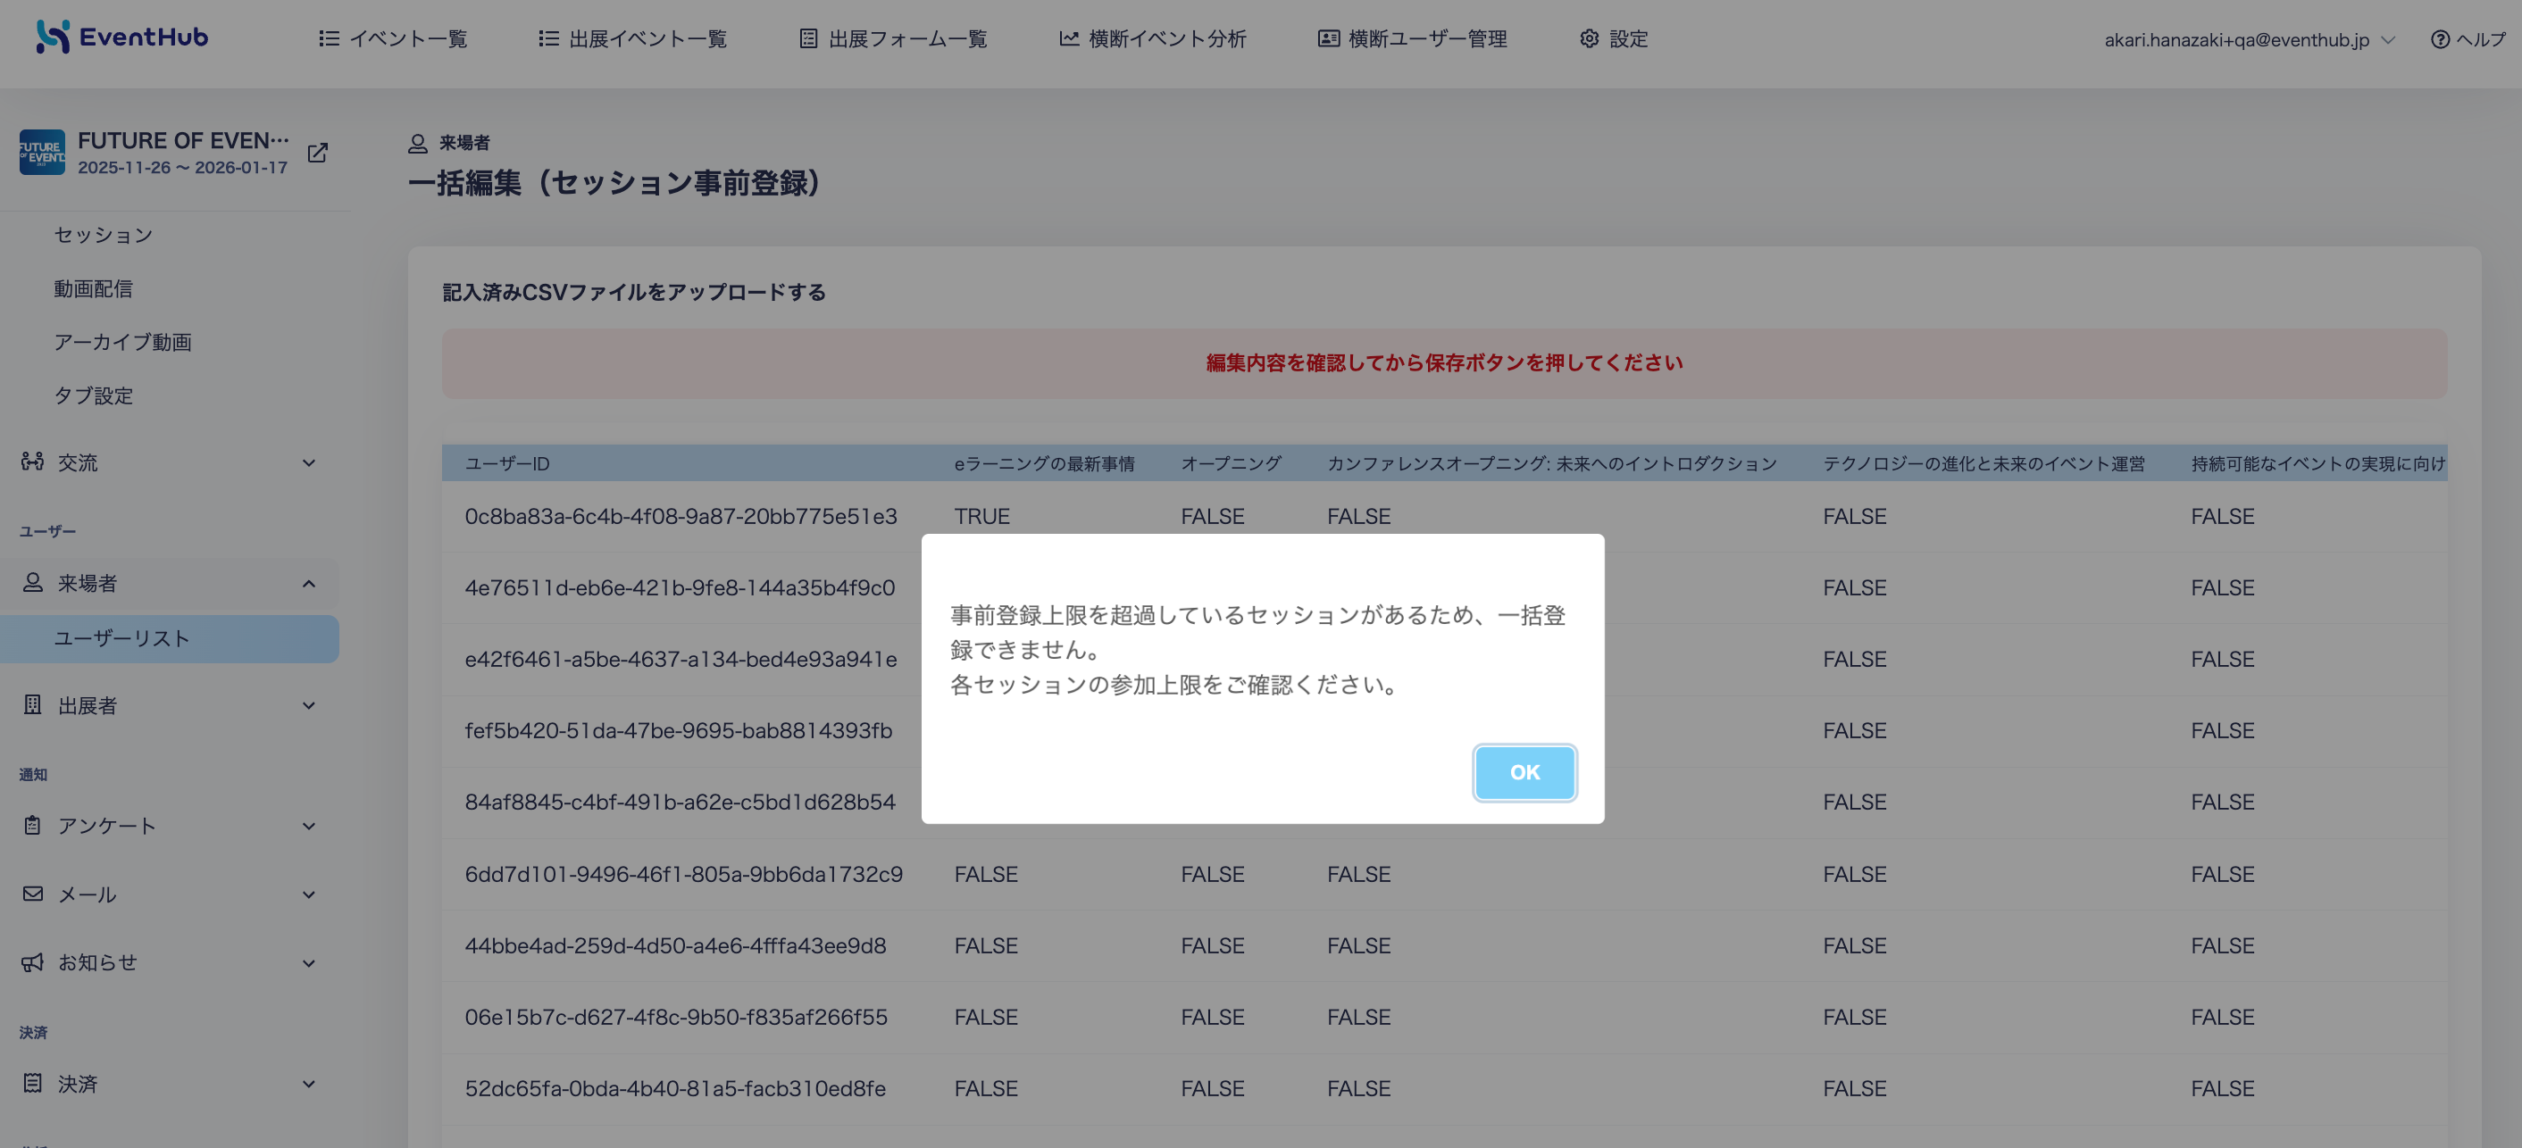Click the メール envelope icon
The width and height of the screenshot is (2522, 1148).
[x=32, y=894]
